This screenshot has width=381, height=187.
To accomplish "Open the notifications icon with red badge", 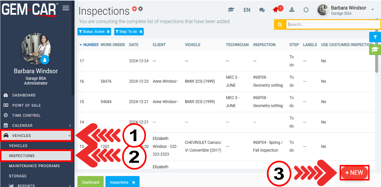I will point(276,10).
